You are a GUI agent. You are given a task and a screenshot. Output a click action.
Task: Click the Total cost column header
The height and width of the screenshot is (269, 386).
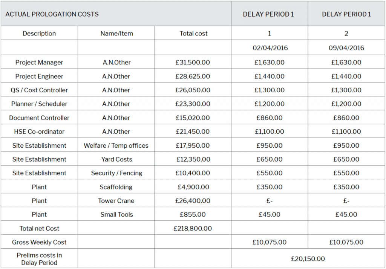tap(193, 34)
